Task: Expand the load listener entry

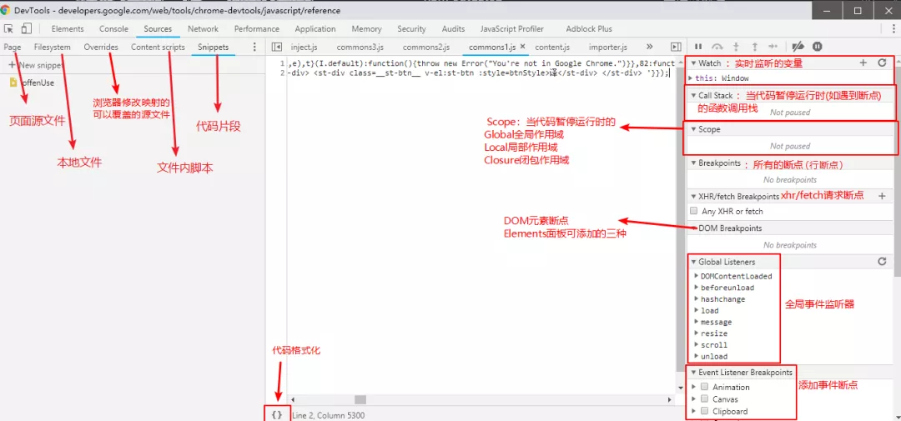Action: (x=697, y=310)
